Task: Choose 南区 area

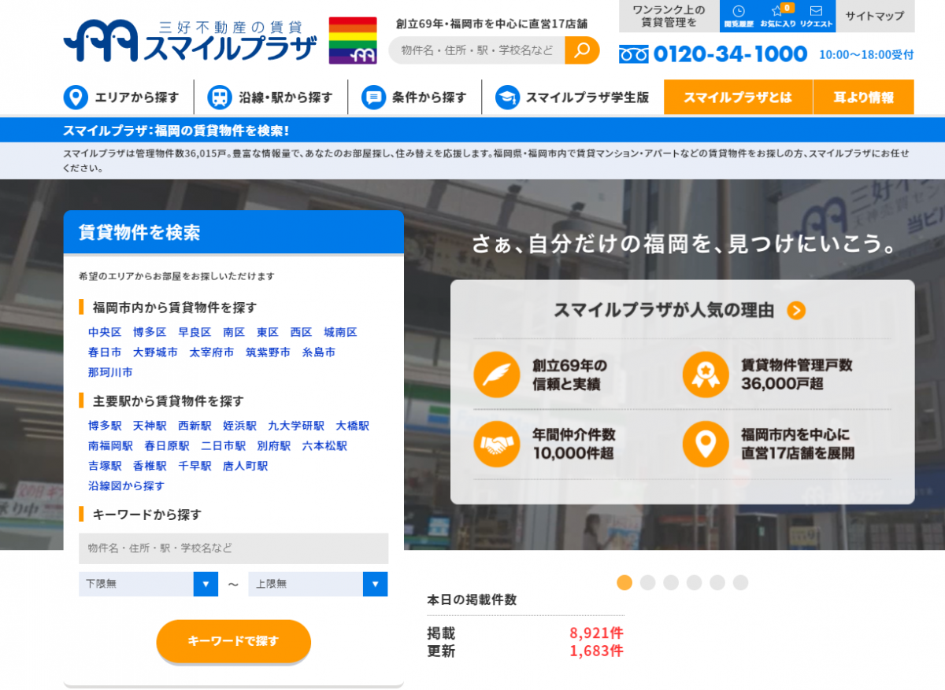Action: click(x=234, y=332)
